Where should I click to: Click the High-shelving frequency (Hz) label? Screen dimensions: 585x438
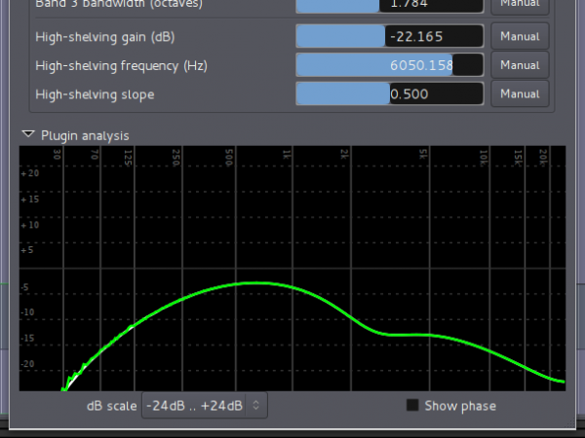click(121, 65)
